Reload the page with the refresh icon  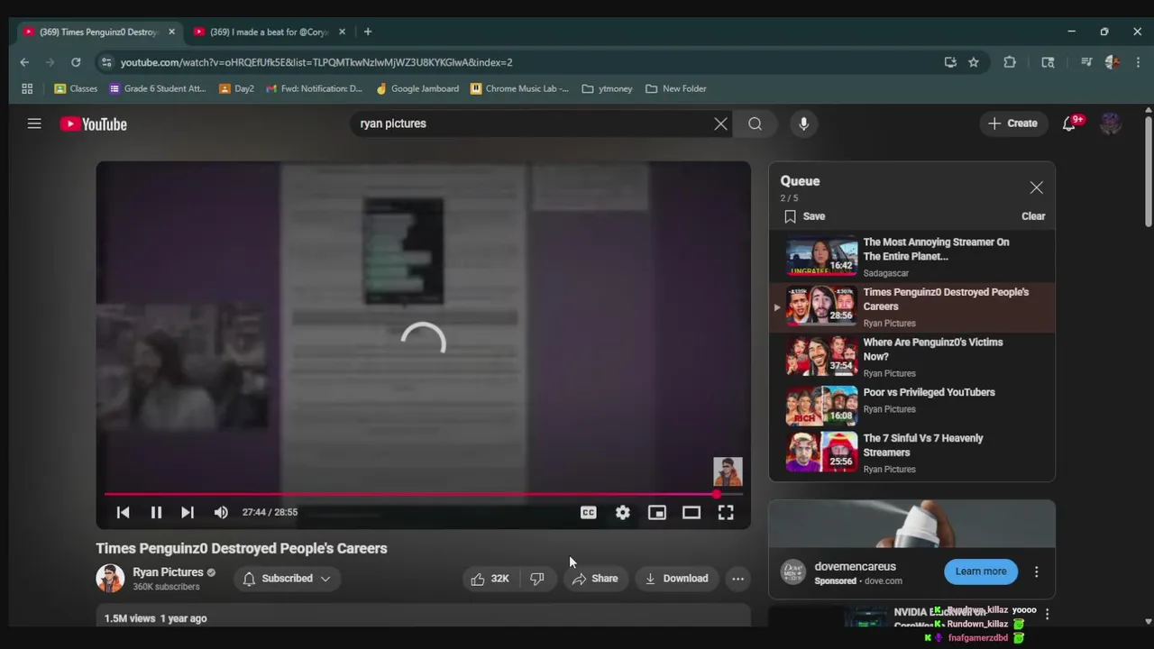76,62
